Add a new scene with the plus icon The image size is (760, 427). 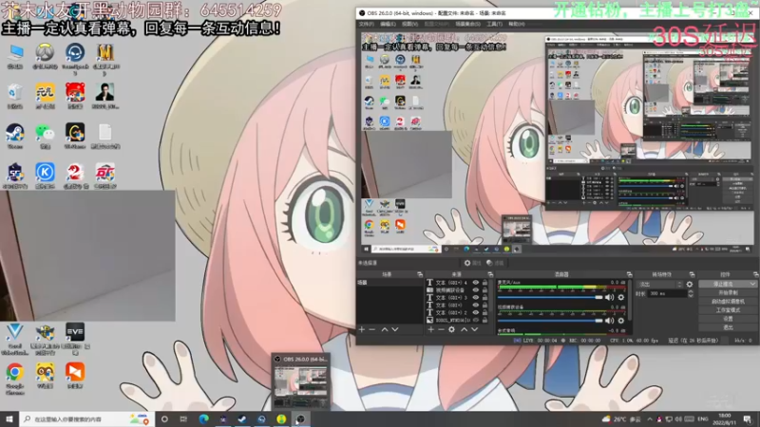coord(362,329)
